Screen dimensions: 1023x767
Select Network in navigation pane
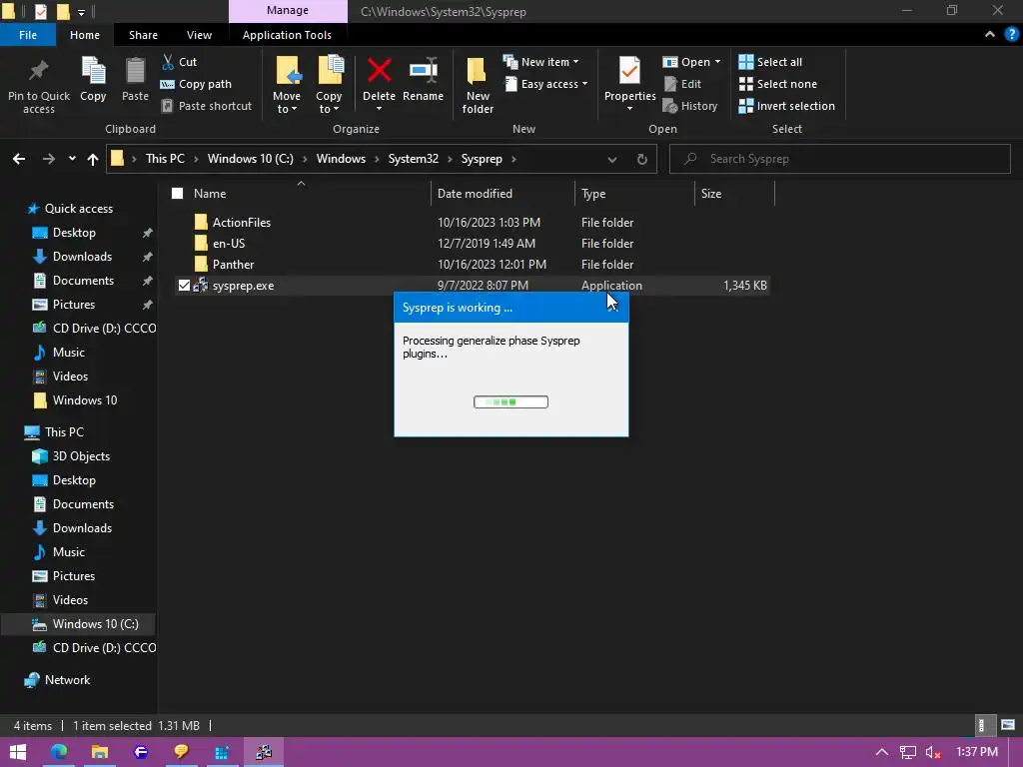click(67, 679)
